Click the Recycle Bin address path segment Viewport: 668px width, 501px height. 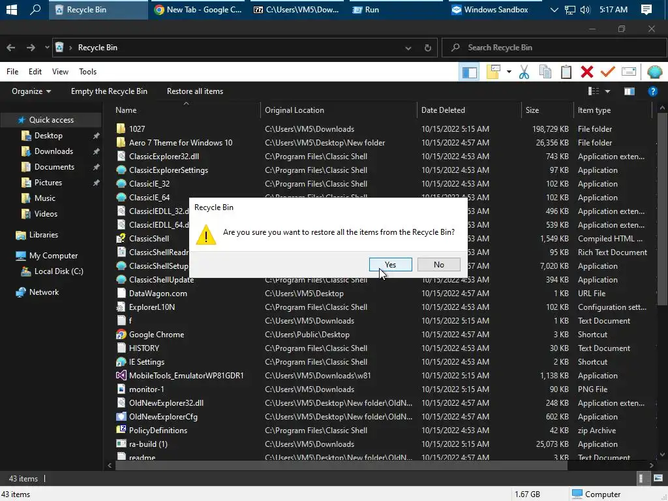[x=98, y=48]
